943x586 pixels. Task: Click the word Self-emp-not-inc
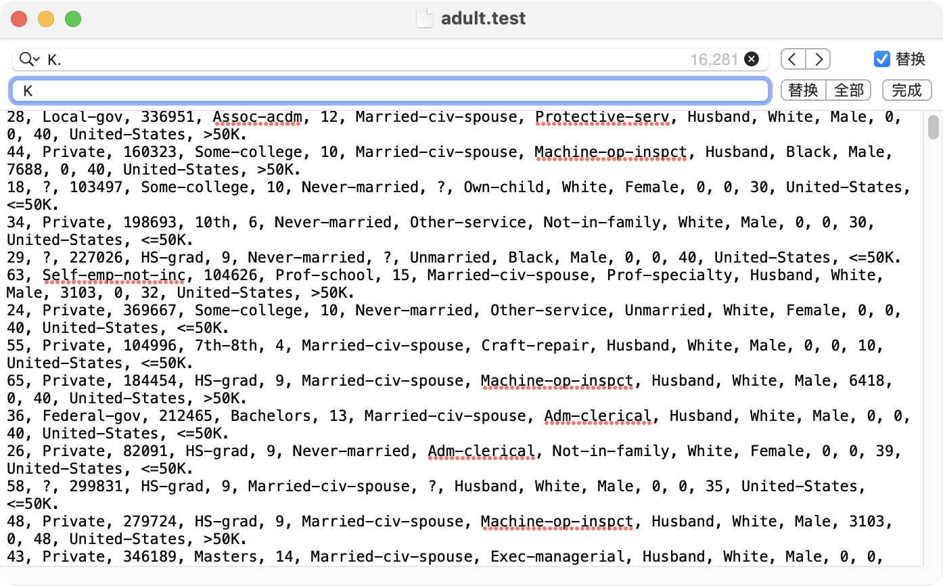pyautogui.click(x=114, y=275)
